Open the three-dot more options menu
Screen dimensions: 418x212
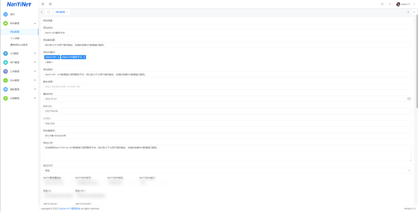click(x=414, y=4)
